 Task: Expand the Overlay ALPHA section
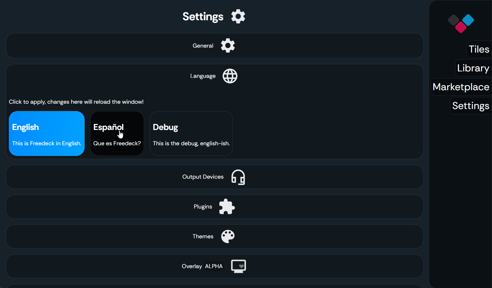click(215, 266)
